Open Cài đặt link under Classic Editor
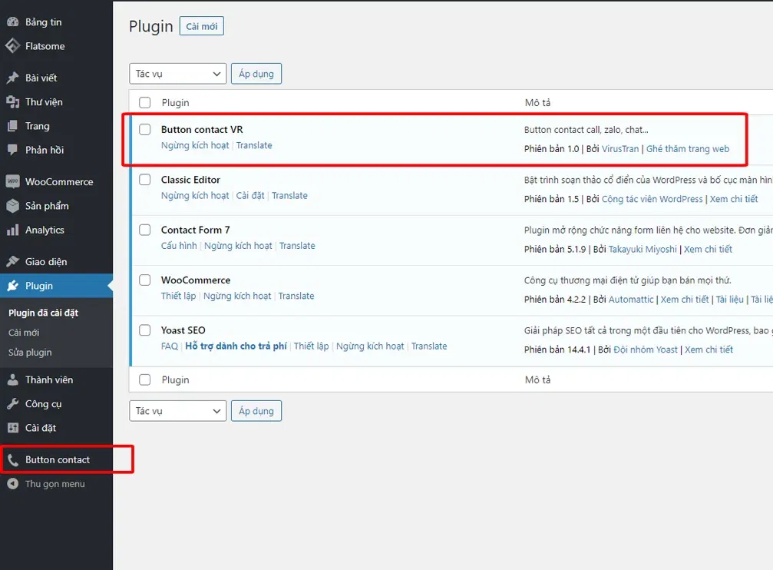The width and height of the screenshot is (773, 570). click(x=250, y=196)
